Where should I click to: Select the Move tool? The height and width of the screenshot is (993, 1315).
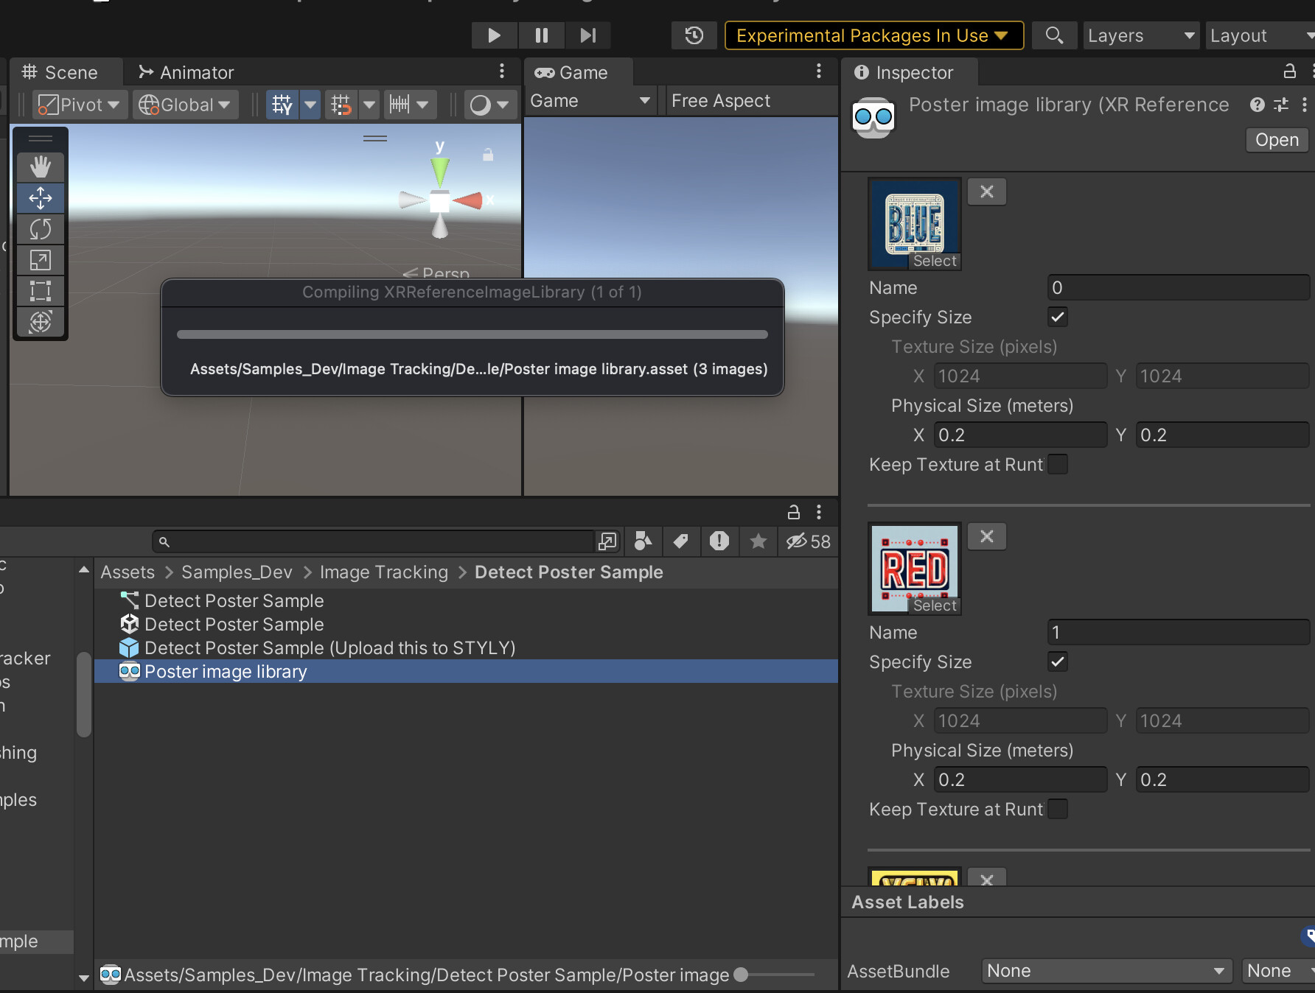pos(40,198)
